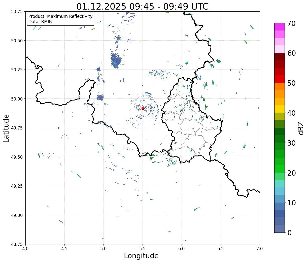Click the 40 tick label on colorbar
The width and height of the screenshot is (307, 262).
291,113
